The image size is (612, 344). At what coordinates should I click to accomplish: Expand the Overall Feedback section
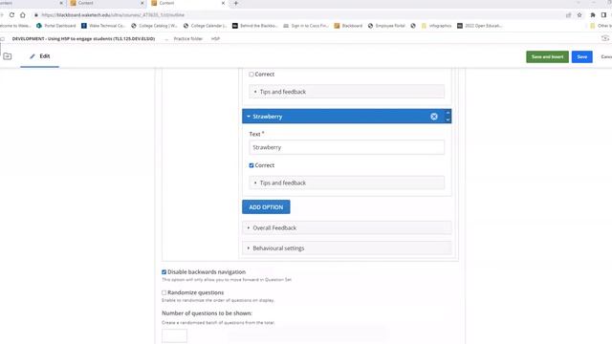[346, 227]
